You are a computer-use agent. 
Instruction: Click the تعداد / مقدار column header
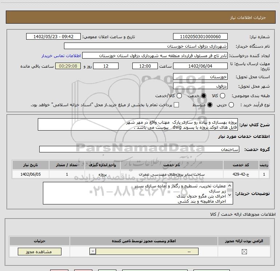(x=67, y=165)
